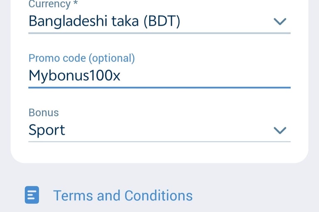Screen dimensions: 319x212
Task: Click the word Terms in the link
Action: click(x=73, y=195)
